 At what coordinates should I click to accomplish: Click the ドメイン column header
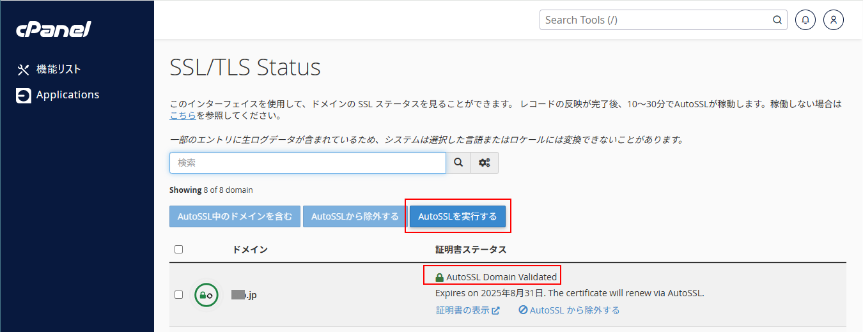pos(250,249)
